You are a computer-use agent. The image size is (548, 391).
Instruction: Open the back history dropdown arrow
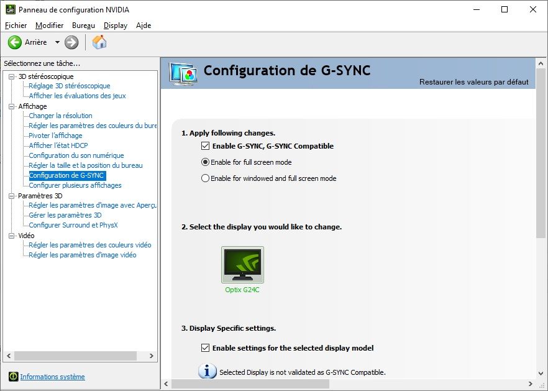[x=57, y=42]
